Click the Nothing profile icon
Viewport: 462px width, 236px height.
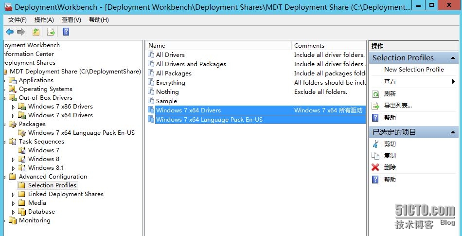click(x=151, y=91)
